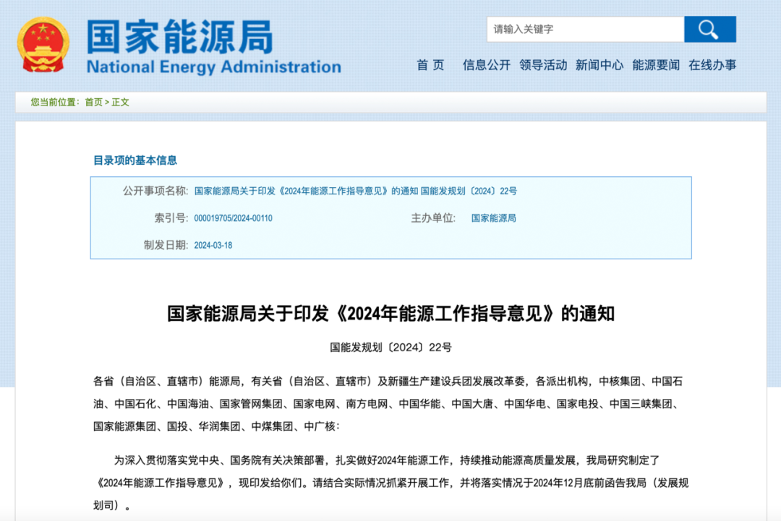The height and width of the screenshot is (521, 781).
Task: Click the 您当前位置 label
Action: [x=55, y=102]
